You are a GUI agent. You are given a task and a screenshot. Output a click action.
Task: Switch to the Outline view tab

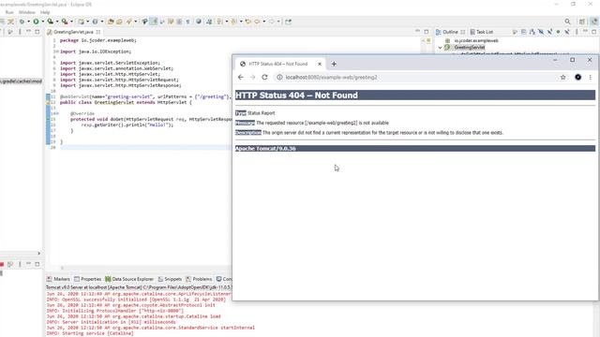[x=450, y=32]
